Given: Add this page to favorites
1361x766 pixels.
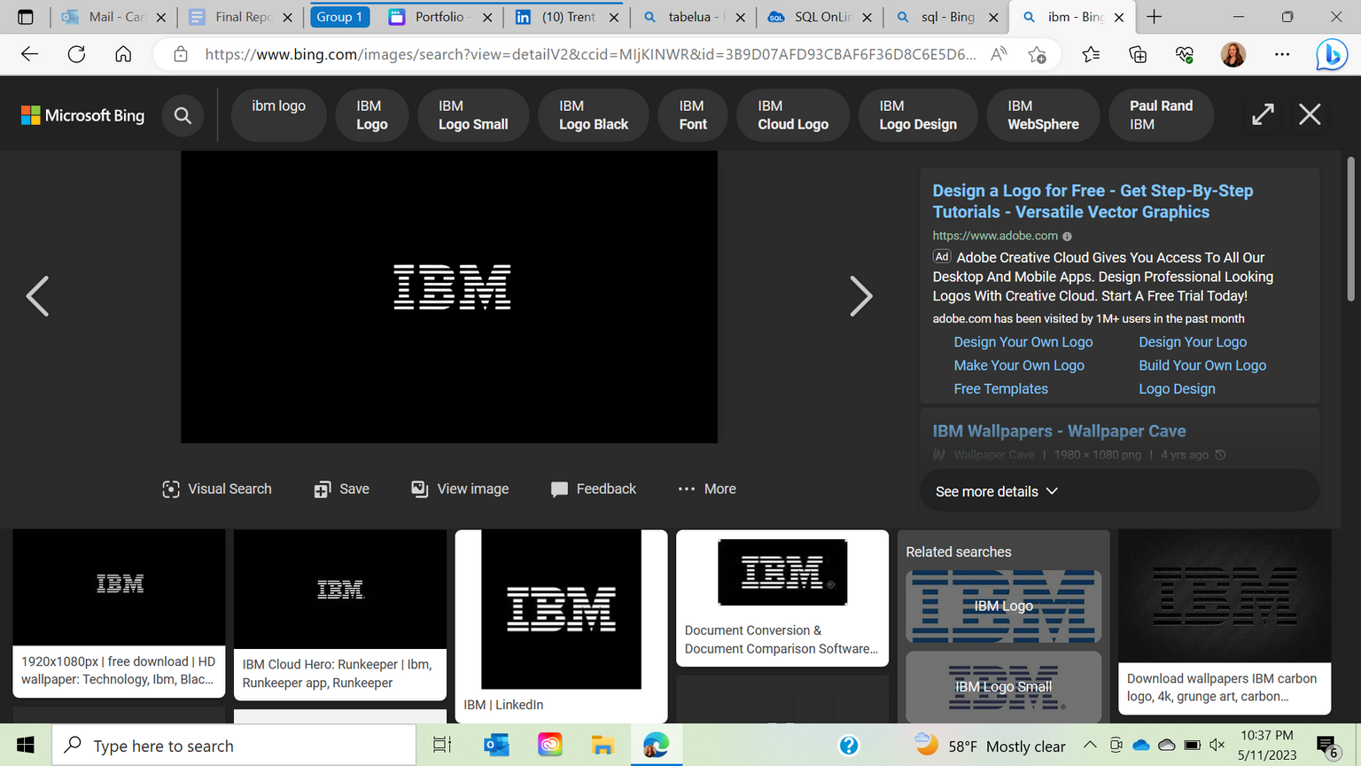Looking at the screenshot, I should click(x=1038, y=54).
